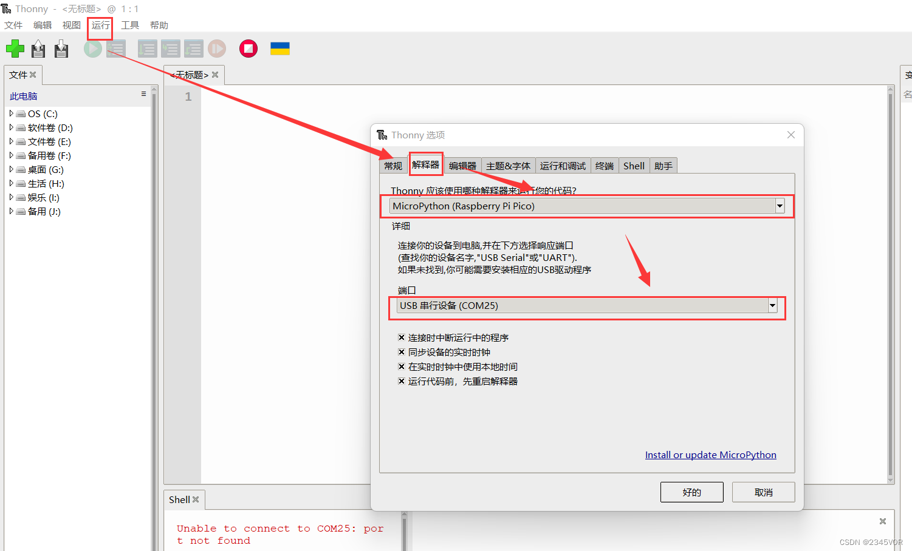This screenshot has height=551, width=912.
Task: Switch to the 常规 tab
Action: coord(393,166)
